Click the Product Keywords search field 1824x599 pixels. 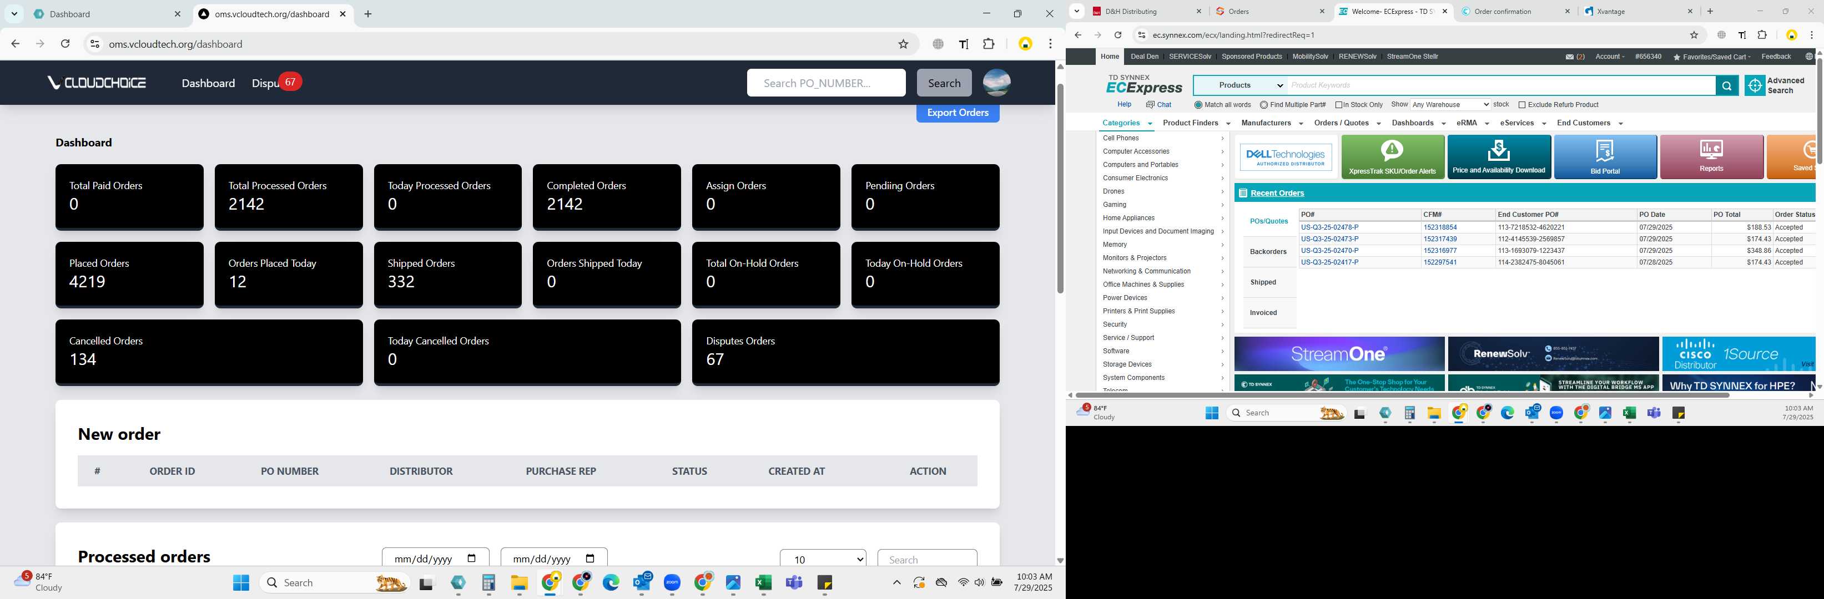pos(1502,85)
